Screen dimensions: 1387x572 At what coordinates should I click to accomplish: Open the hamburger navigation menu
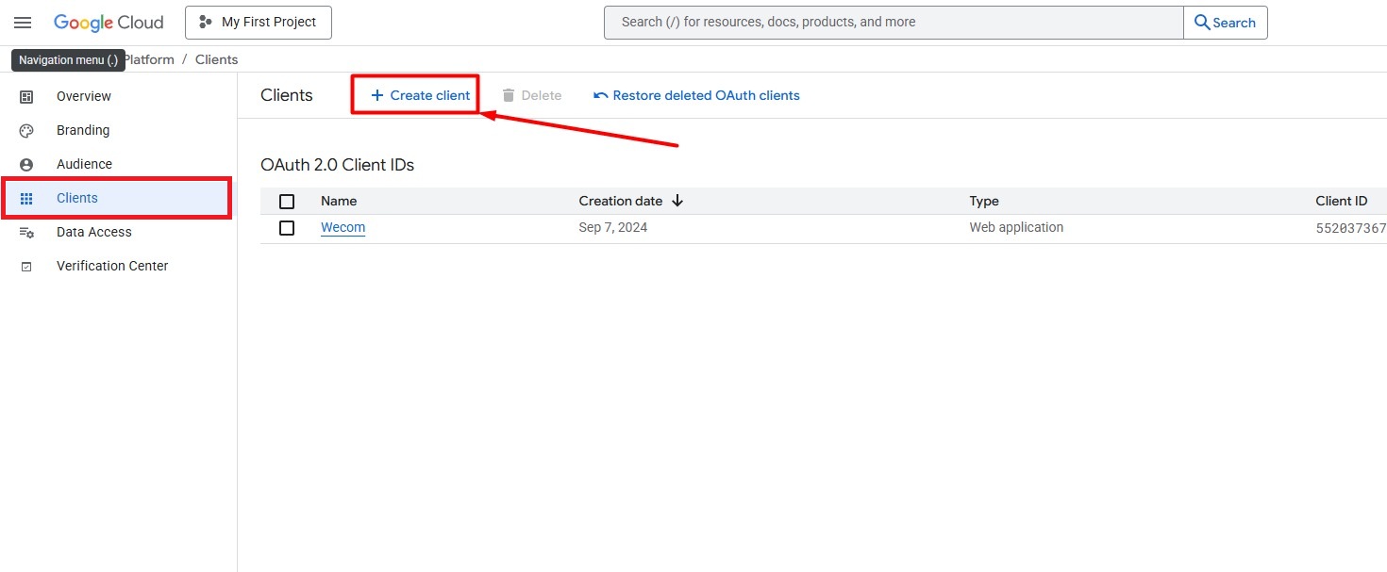(23, 23)
